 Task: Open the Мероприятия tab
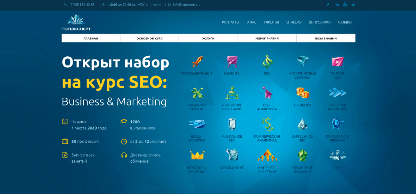pos(267,38)
